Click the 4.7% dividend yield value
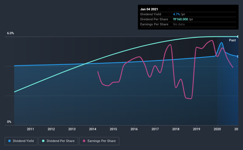Image resolution: width=243 pixels, height=150 pixels. [176, 14]
